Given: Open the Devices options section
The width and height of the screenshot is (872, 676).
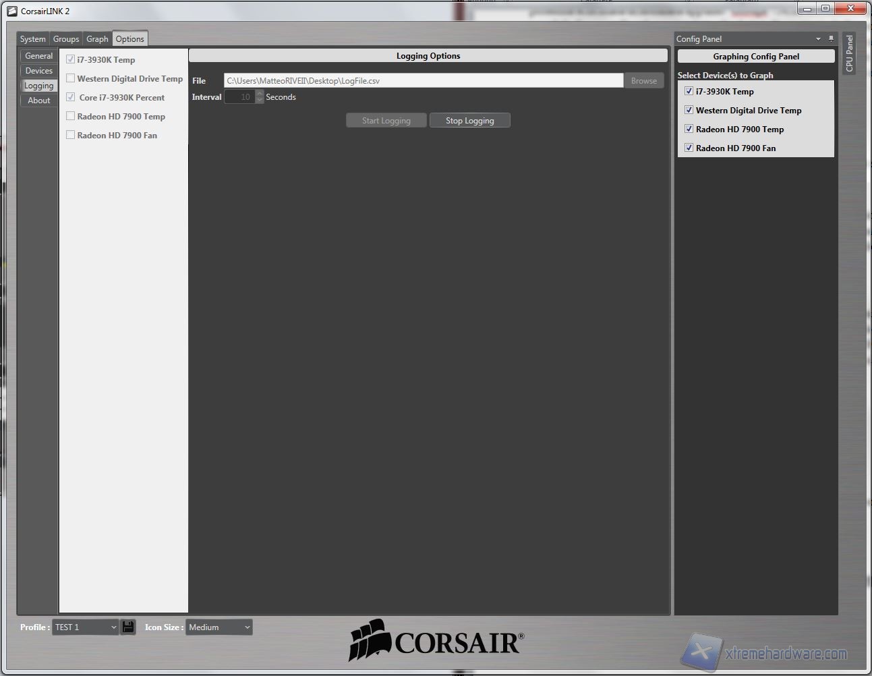Looking at the screenshot, I should click(x=38, y=71).
